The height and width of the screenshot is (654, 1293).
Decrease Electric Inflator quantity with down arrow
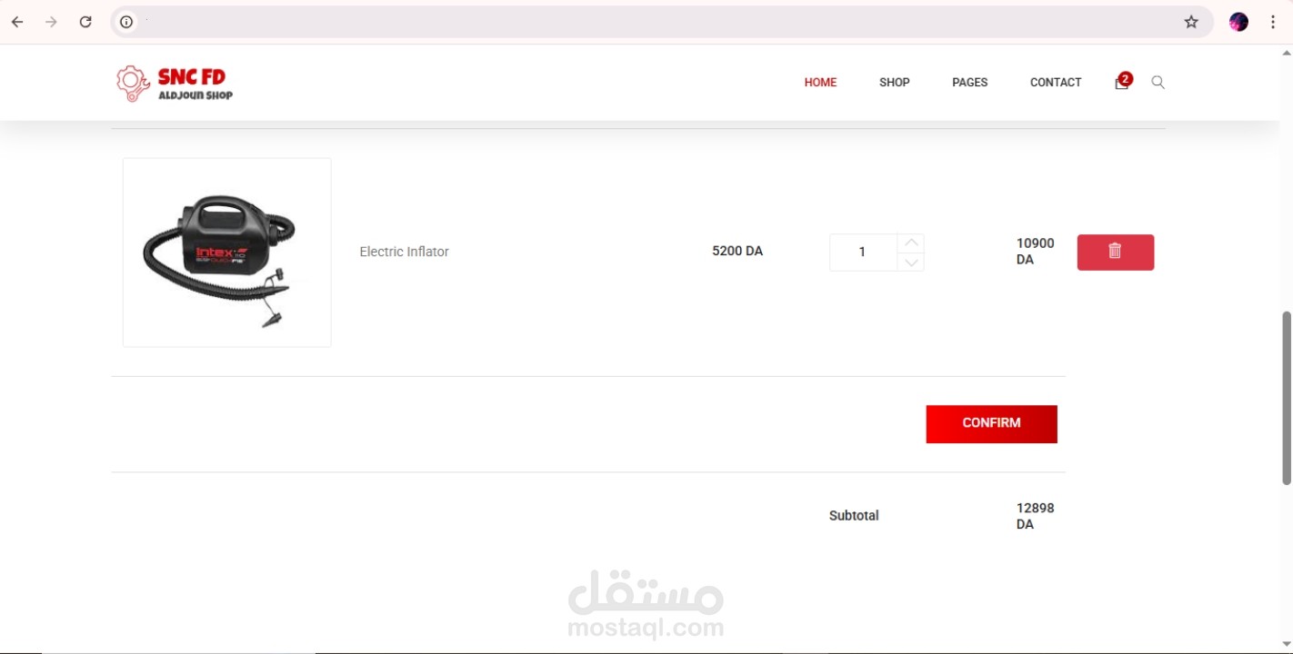point(911,262)
